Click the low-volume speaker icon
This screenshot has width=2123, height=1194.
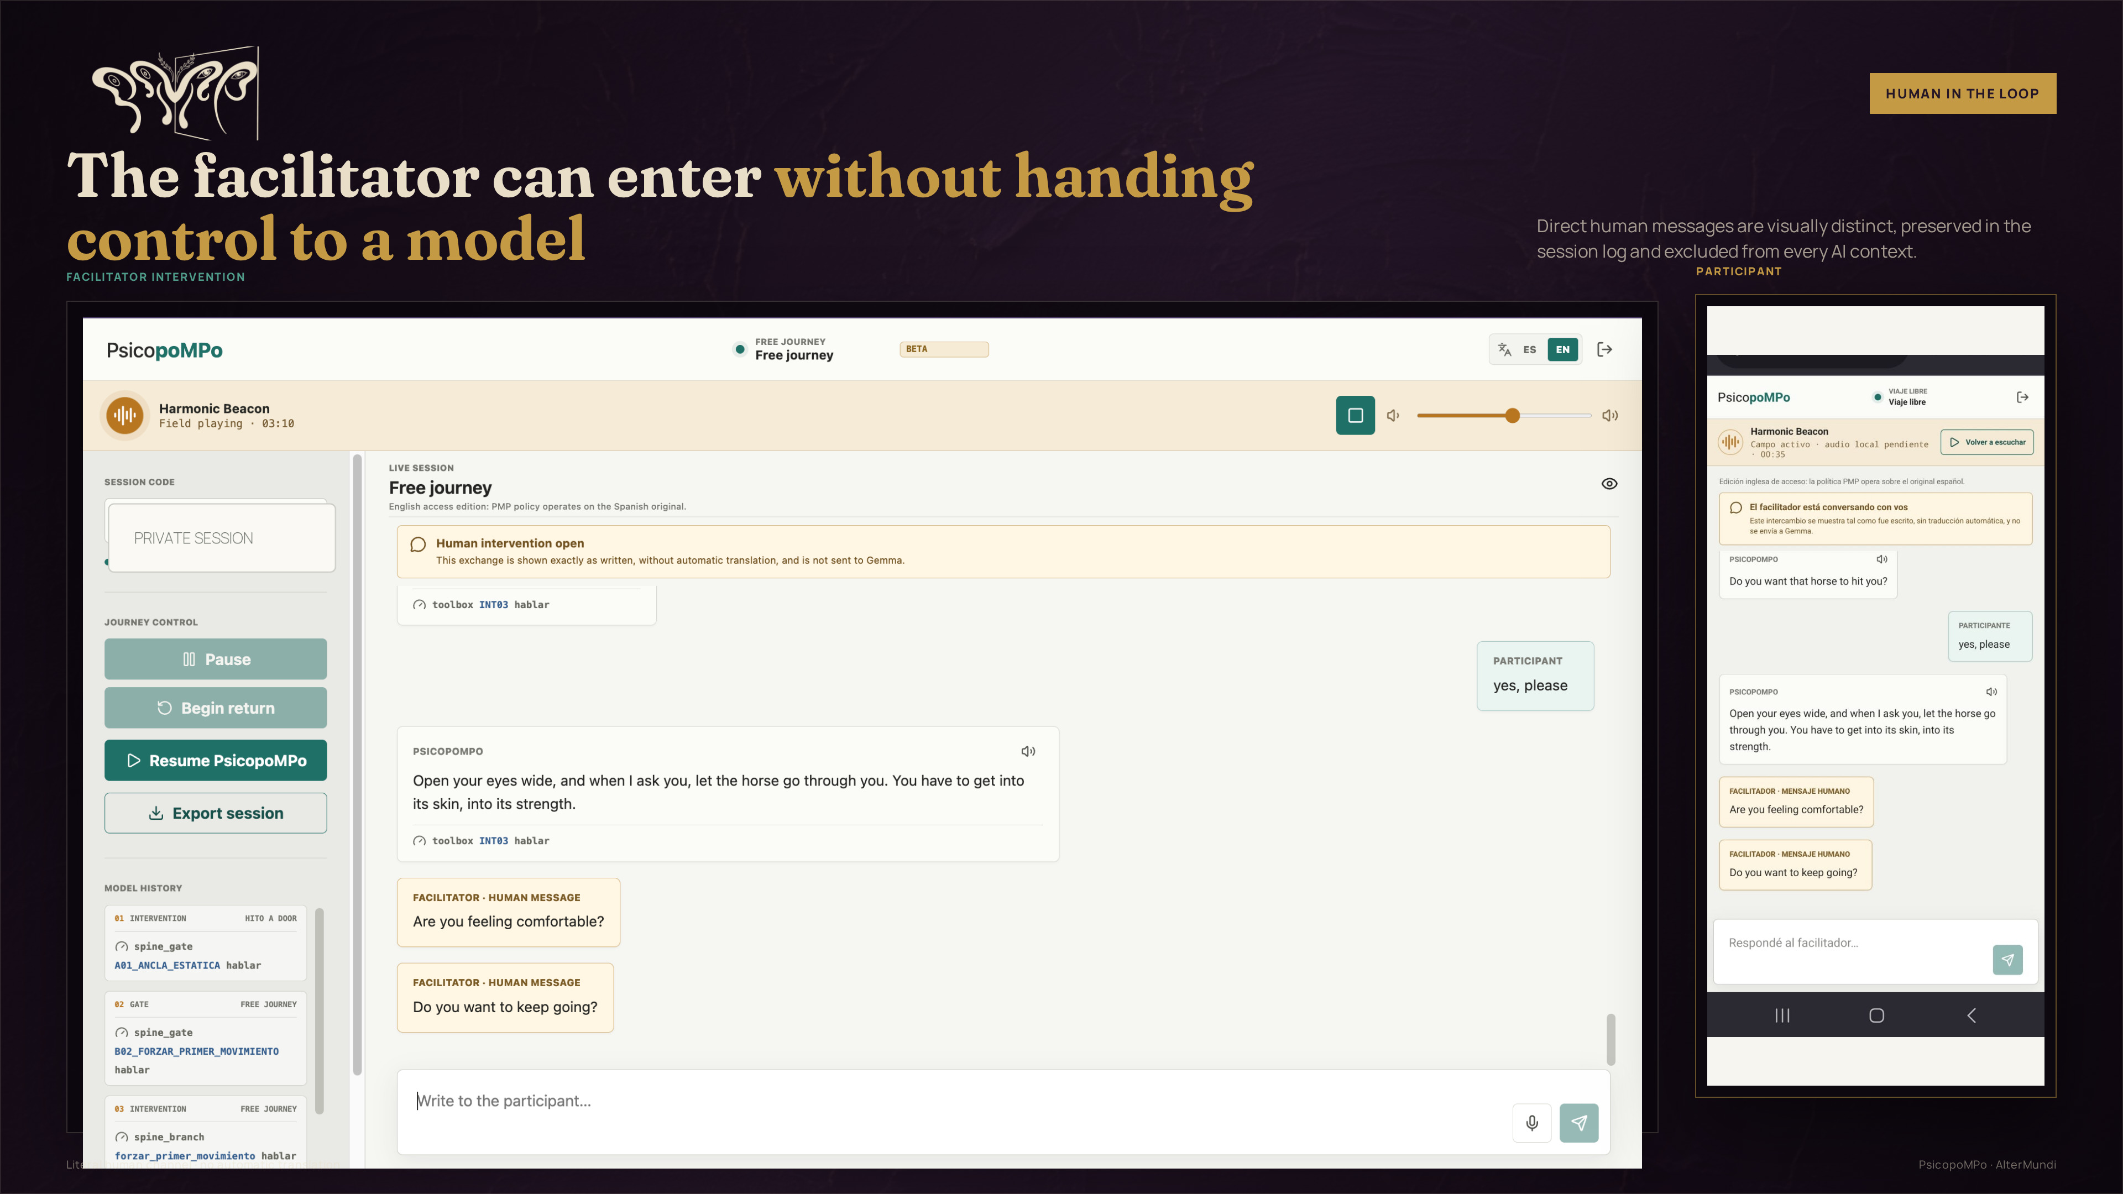(x=1393, y=415)
